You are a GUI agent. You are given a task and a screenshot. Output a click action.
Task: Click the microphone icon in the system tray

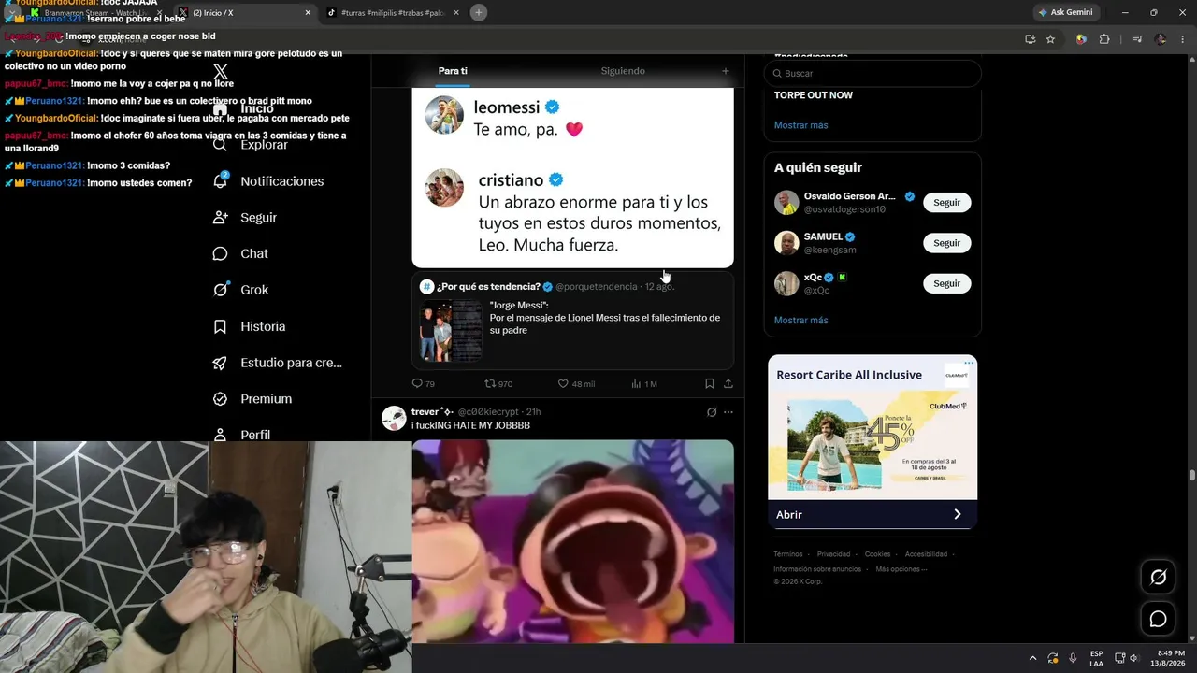coord(1073,658)
